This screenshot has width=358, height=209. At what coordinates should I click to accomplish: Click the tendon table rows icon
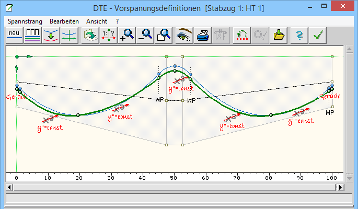click(33, 35)
